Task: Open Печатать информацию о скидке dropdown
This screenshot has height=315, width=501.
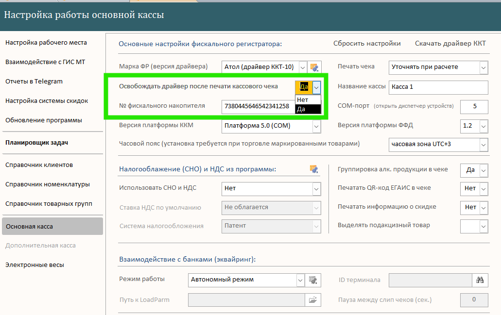Action: point(484,208)
